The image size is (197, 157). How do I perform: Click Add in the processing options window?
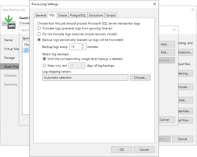coord(167,44)
